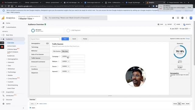Viewport: 195px width, 110px height.
Task: Select Day granularity
Action: point(179,104)
